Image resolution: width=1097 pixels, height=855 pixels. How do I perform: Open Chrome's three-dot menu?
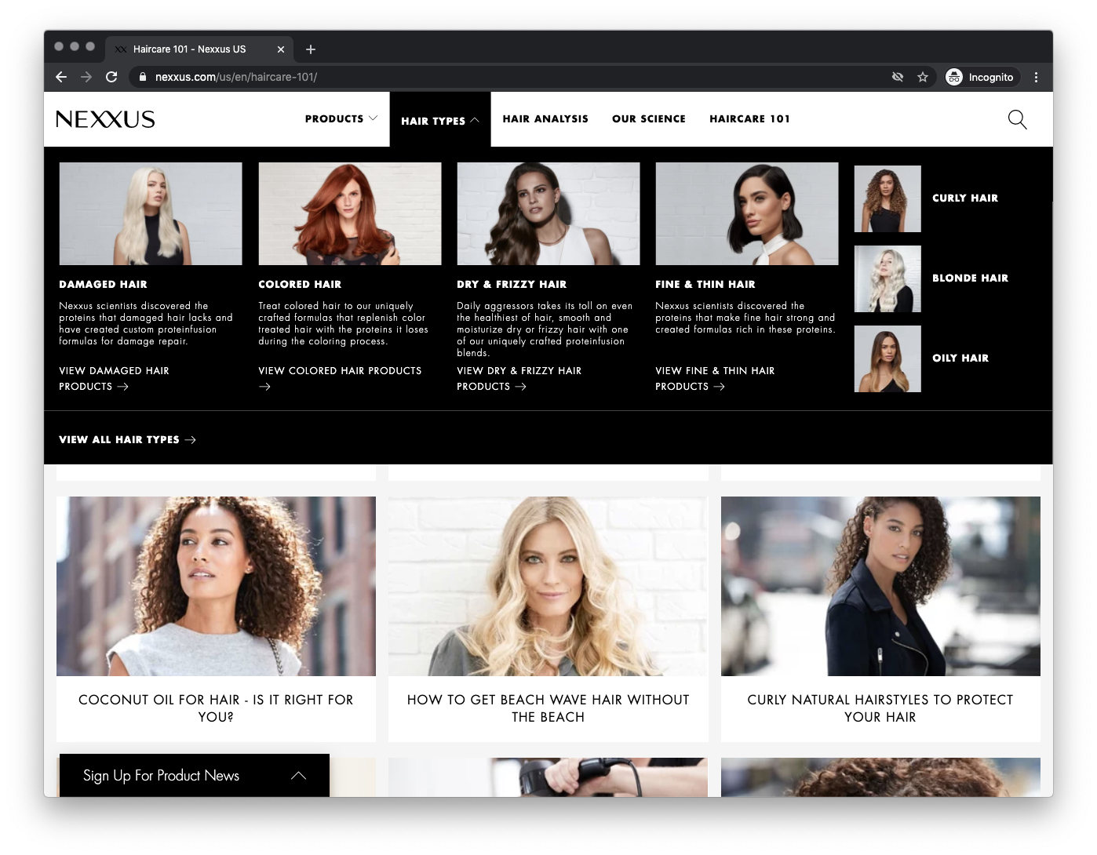pyautogui.click(x=1036, y=77)
